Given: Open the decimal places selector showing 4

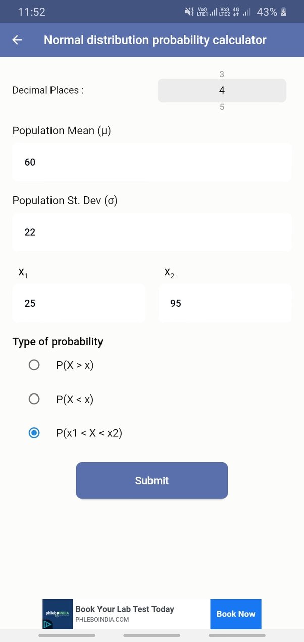Looking at the screenshot, I should tap(222, 90).
